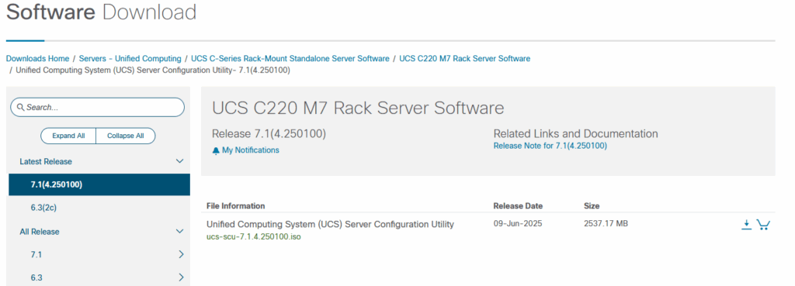
Task: Expand the 7.1 release group arrow
Action: (181, 255)
